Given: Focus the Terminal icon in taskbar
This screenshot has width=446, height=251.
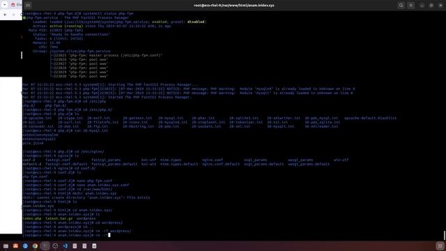Looking at the screenshot, I should (x=45, y=246).
